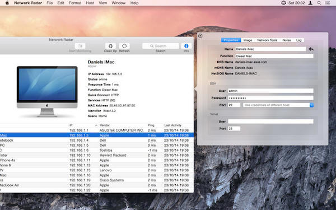Toggle the Info panel icon

(186, 46)
